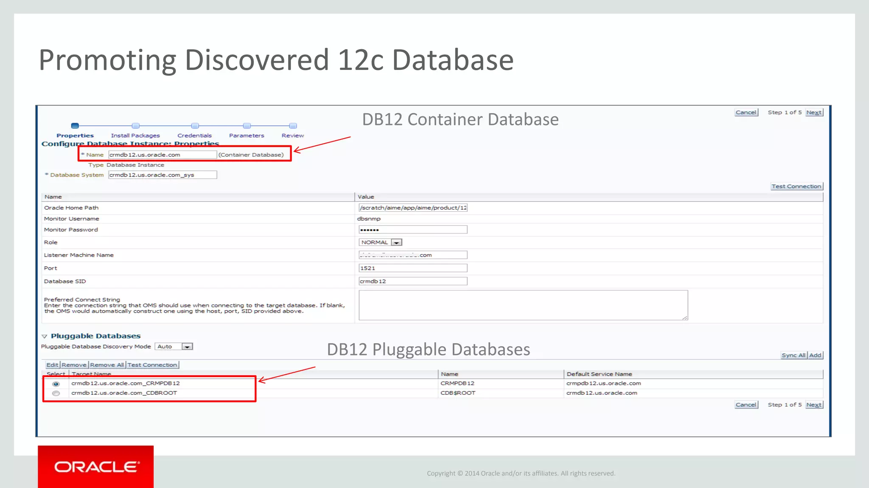The width and height of the screenshot is (869, 488).
Task: Click the Review step marker
Action: 293,126
